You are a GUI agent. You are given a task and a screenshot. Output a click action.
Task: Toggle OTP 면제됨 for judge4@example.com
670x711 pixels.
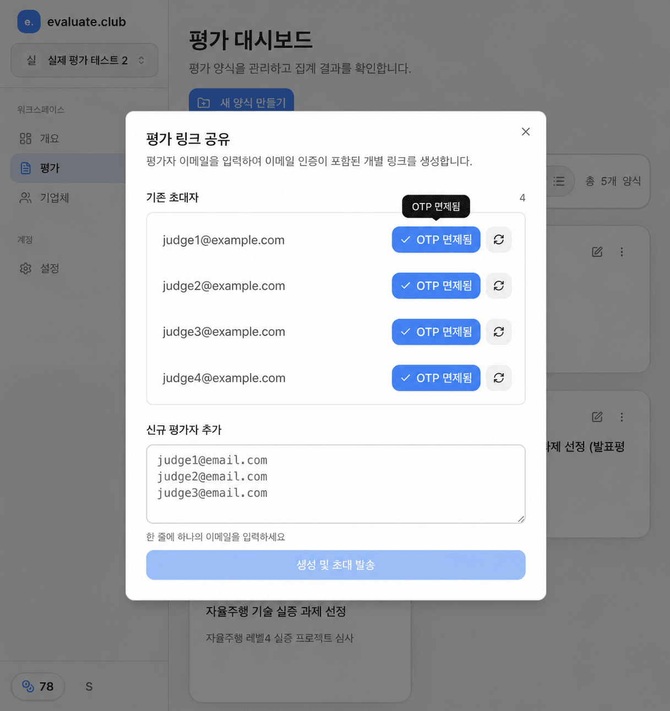[436, 378]
